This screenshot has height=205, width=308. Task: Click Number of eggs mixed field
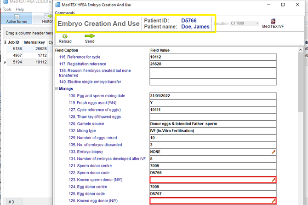coord(213,138)
